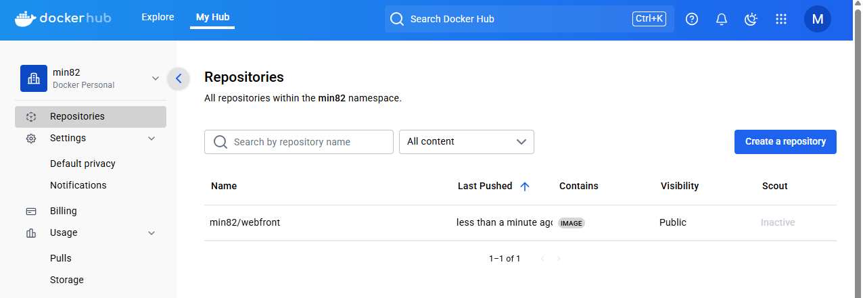Open Notifications settings in sidebar
This screenshot has width=863, height=298.
[78, 185]
